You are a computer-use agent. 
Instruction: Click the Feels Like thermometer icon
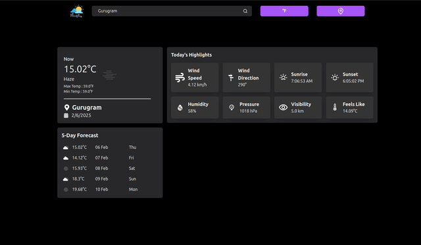point(335,108)
